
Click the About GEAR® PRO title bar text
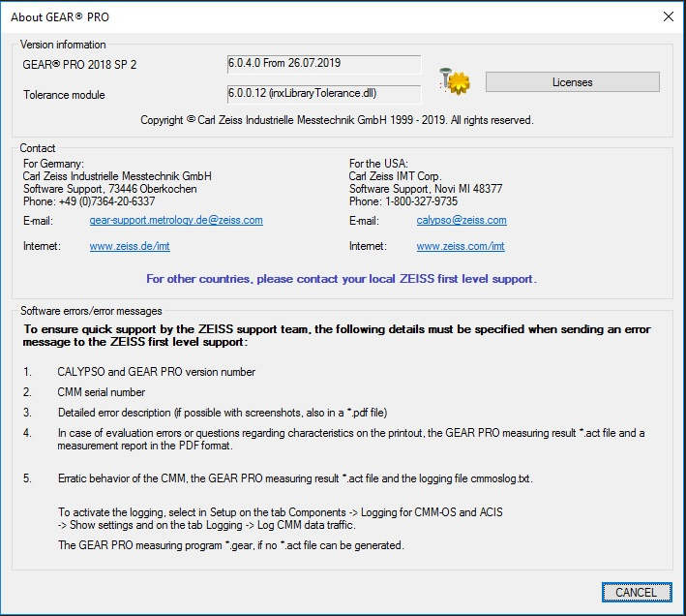(60, 17)
